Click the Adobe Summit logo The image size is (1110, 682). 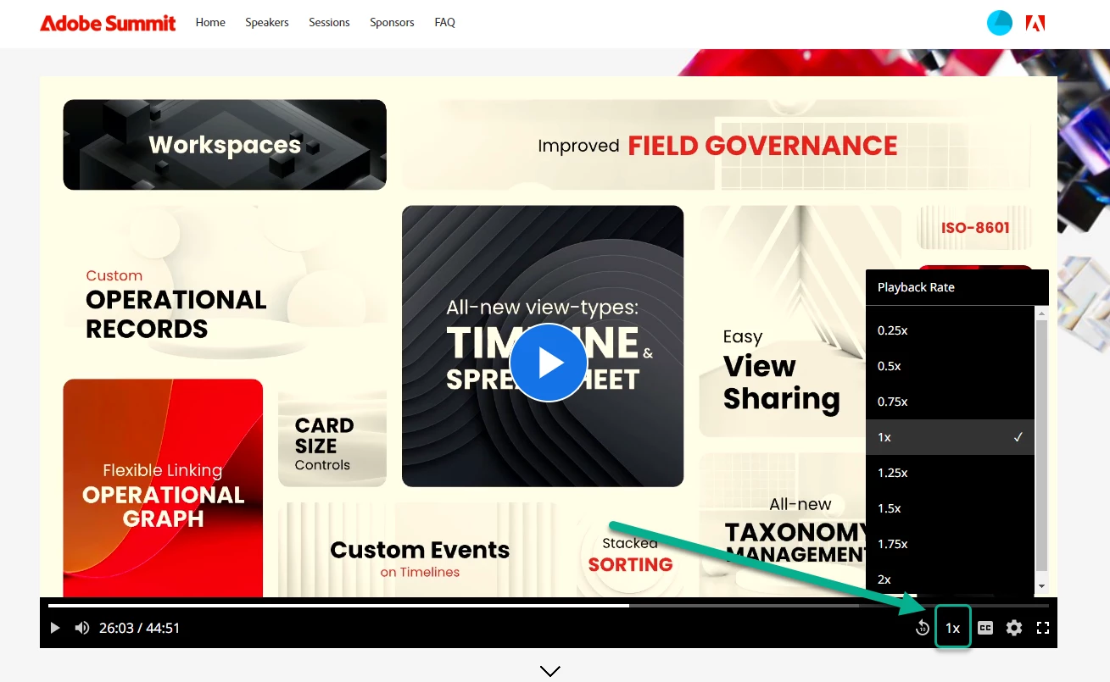108,23
